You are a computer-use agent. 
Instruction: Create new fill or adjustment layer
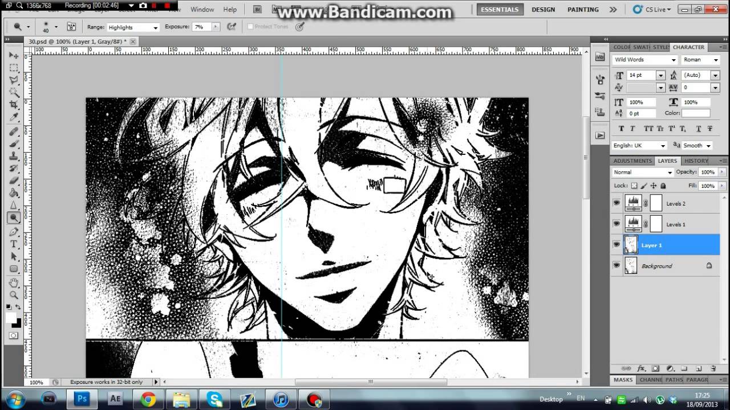(670, 369)
